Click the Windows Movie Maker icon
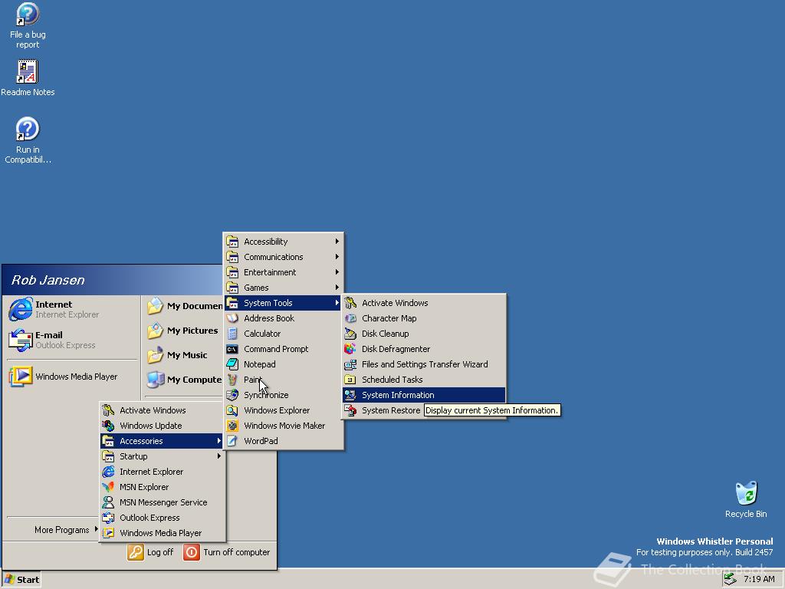The height and width of the screenshot is (589, 785). [x=232, y=426]
